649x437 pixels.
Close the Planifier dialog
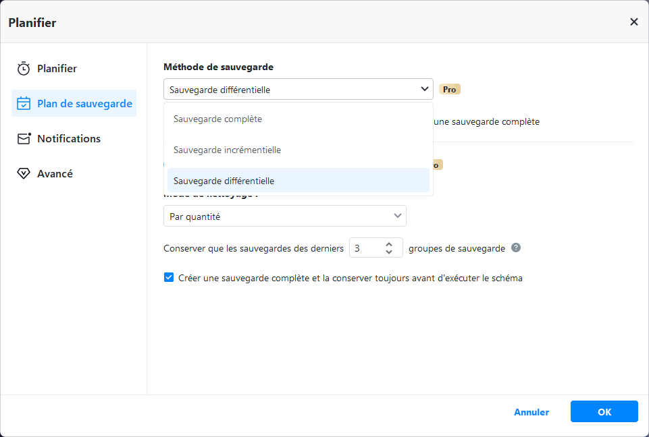pos(633,22)
